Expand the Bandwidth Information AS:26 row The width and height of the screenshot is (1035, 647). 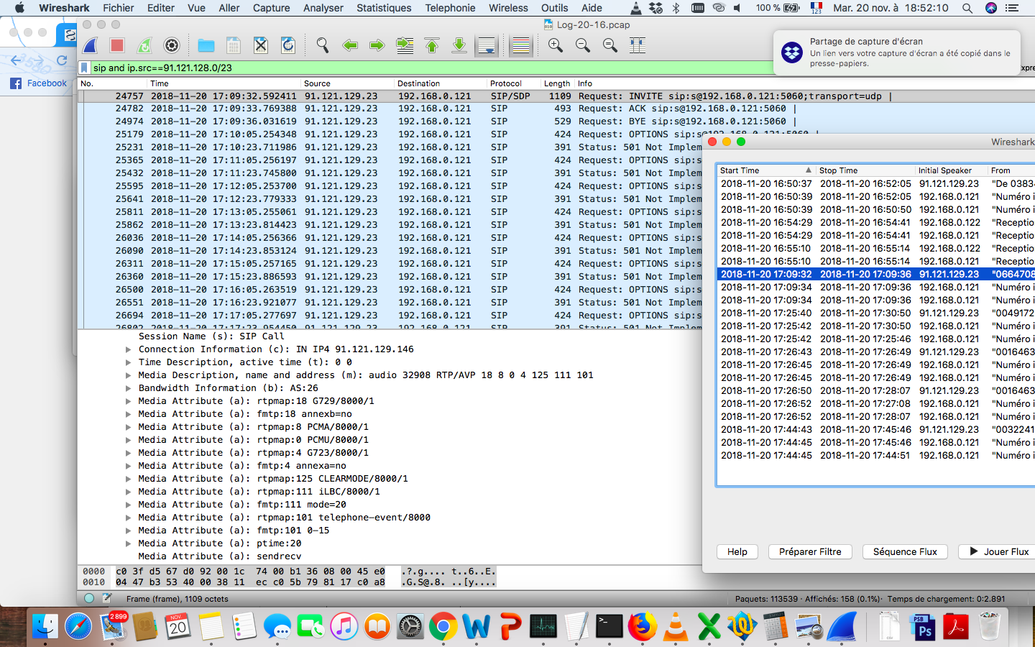pos(129,388)
